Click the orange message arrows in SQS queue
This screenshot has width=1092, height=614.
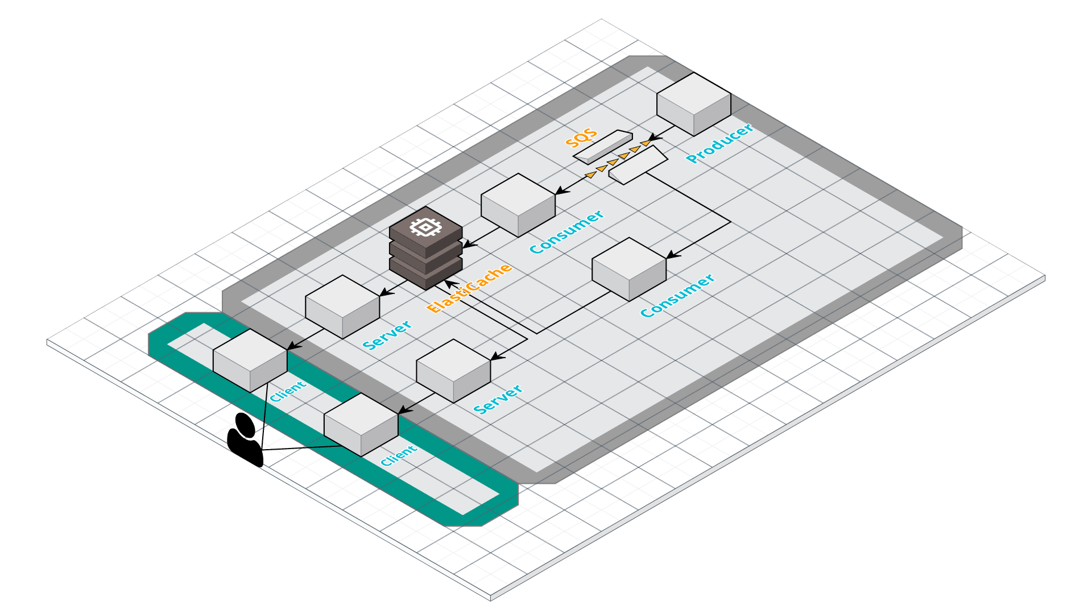point(618,159)
